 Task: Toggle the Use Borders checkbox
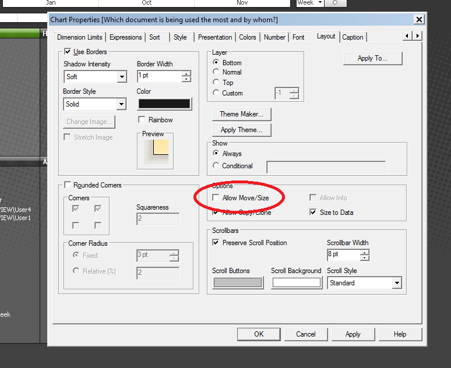tap(68, 51)
